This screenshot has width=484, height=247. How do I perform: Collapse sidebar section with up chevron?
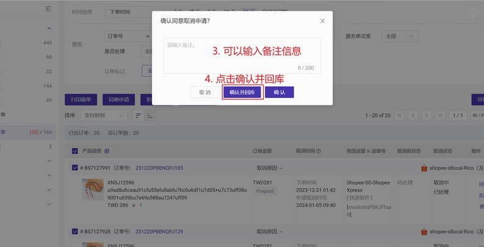(49, 29)
